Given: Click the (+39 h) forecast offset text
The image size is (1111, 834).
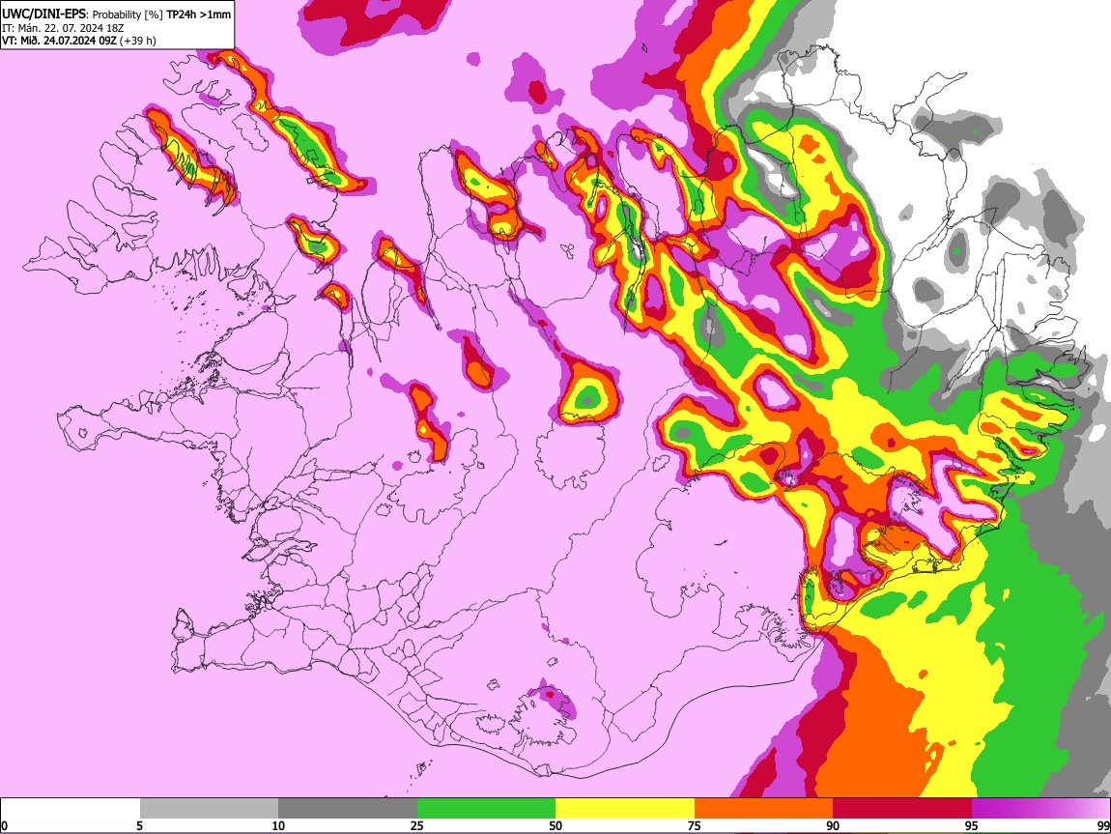Looking at the screenshot, I should click(x=137, y=41).
